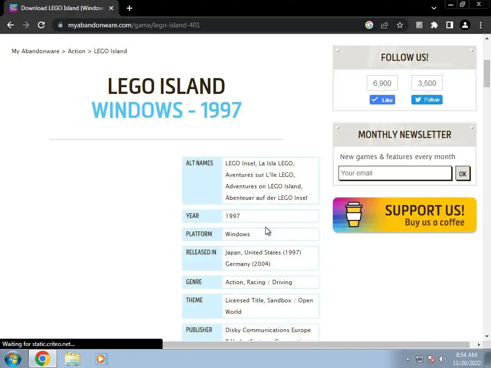Viewport: 491px width, 368px height.
Task: Click the 6,900 likes counter
Action: [x=382, y=83]
